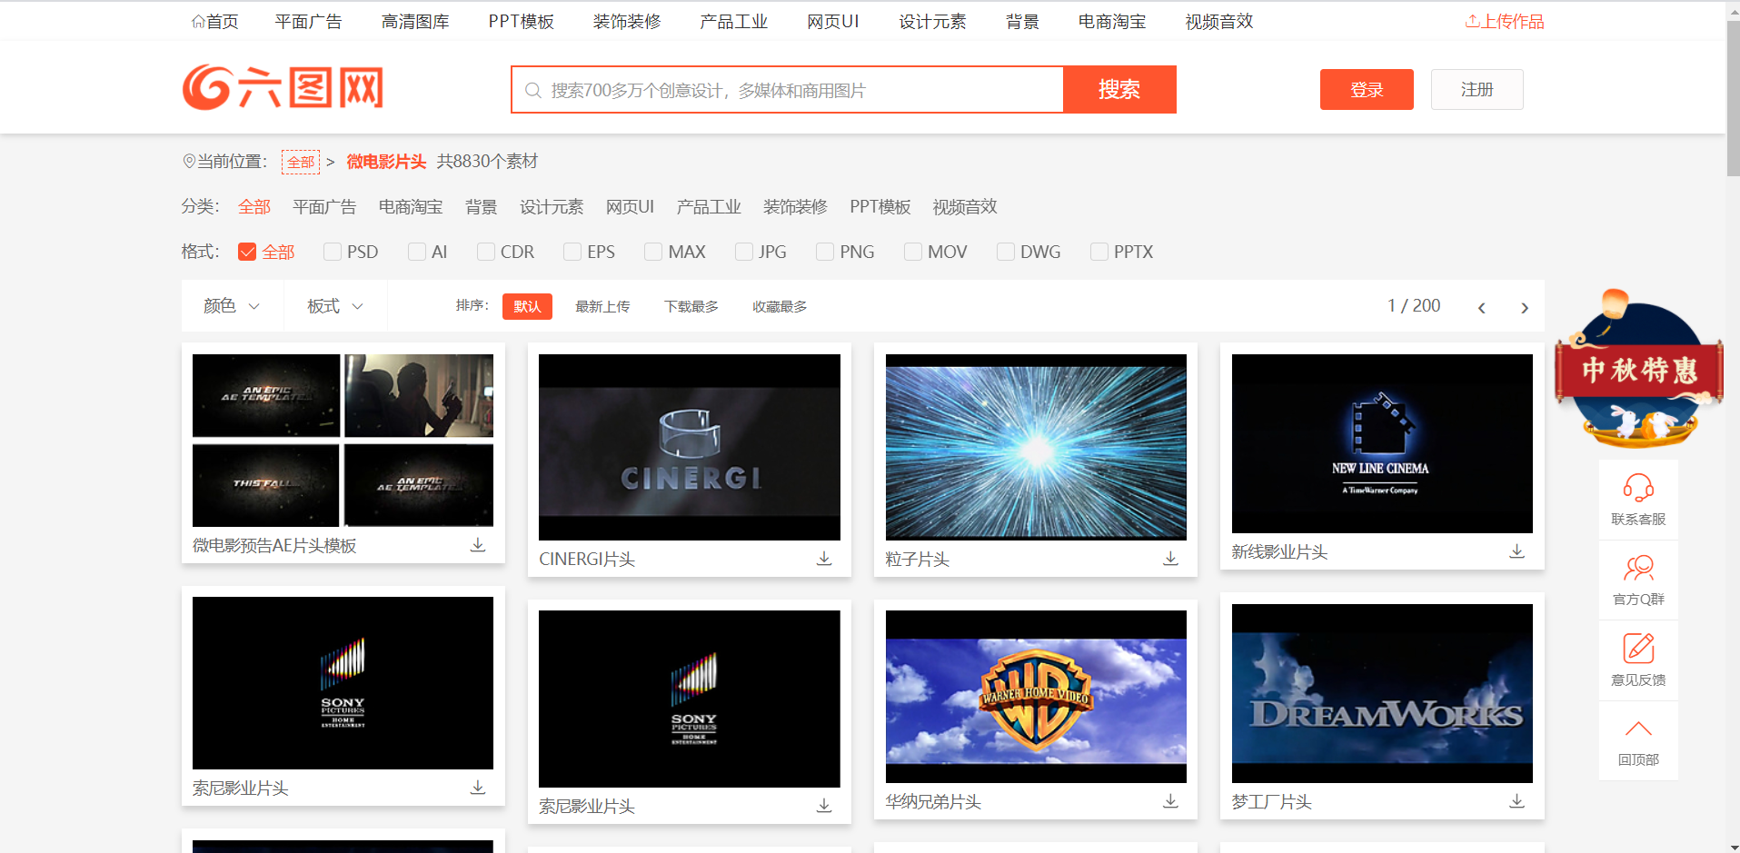
Task: Open the 视频音效 navigation menu item
Action: tap(1218, 20)
